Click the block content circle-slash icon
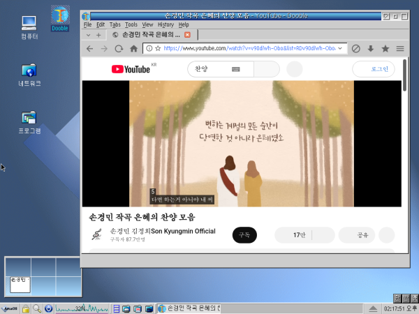This screenshot has height=314, width=419. 355,49
